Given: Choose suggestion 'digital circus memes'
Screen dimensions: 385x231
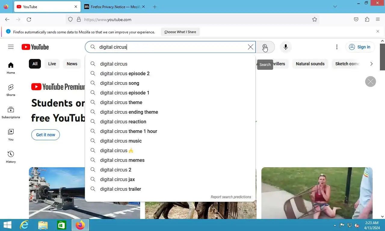Looking at the screenshot, I should coord(170,160).
